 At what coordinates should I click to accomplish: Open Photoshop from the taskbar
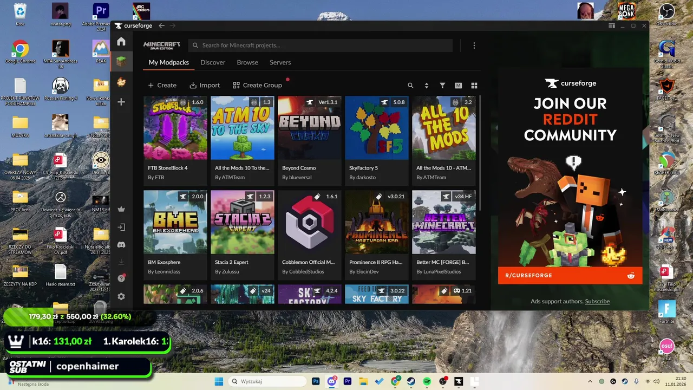pyautogui.click(x=316, y=381)
